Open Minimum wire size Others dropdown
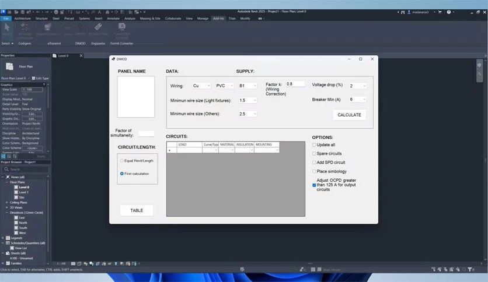The width and height of the screenshot is (488, 282). point(248,114)
